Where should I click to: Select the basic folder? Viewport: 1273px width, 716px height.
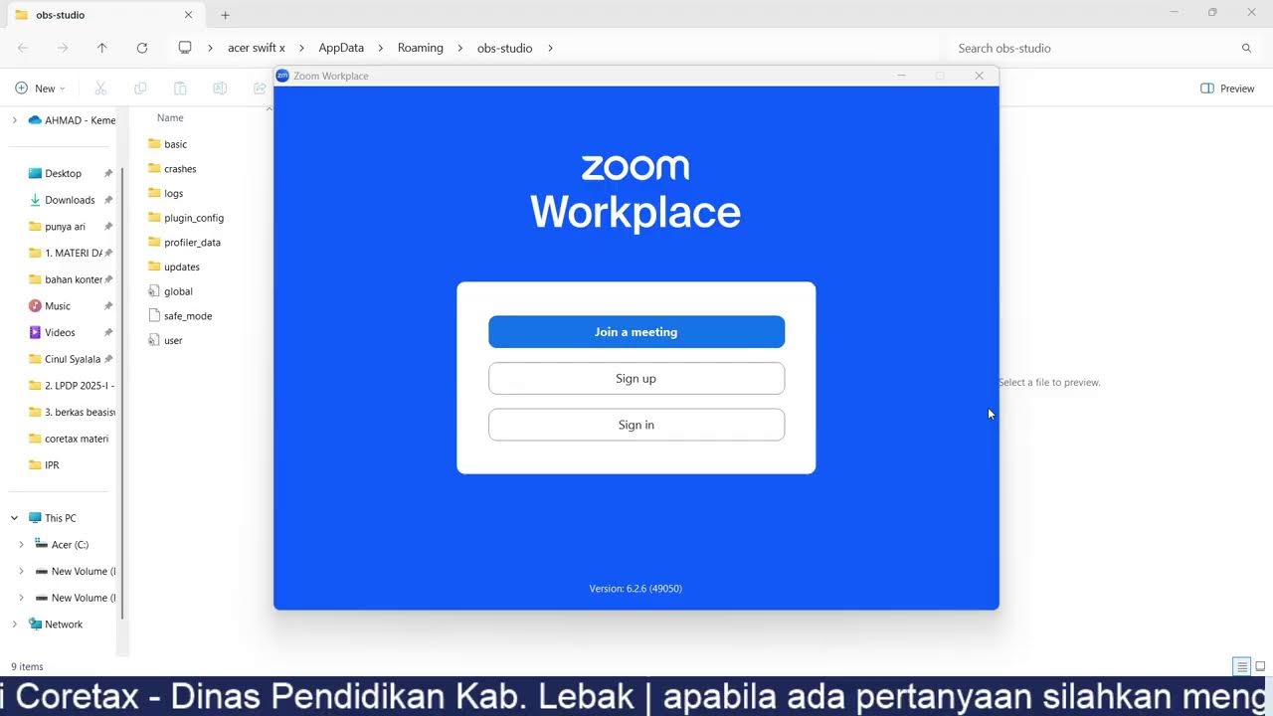pyautogui.click(x=175, y=144)
